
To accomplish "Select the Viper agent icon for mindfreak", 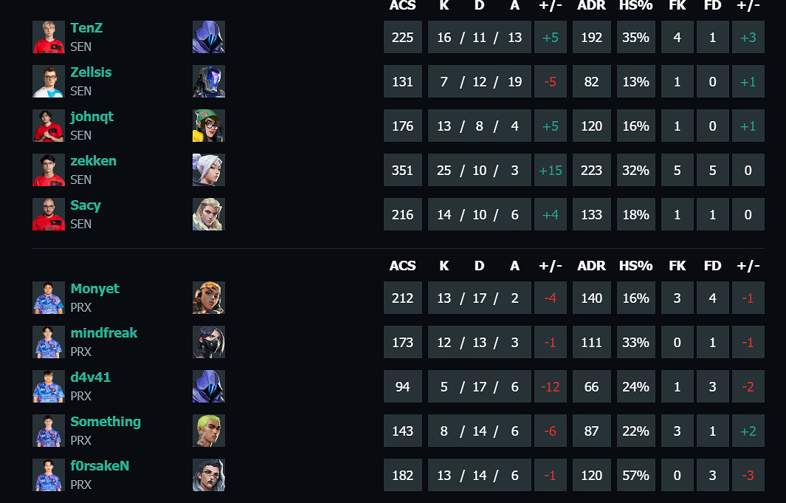I will (208, 342).
